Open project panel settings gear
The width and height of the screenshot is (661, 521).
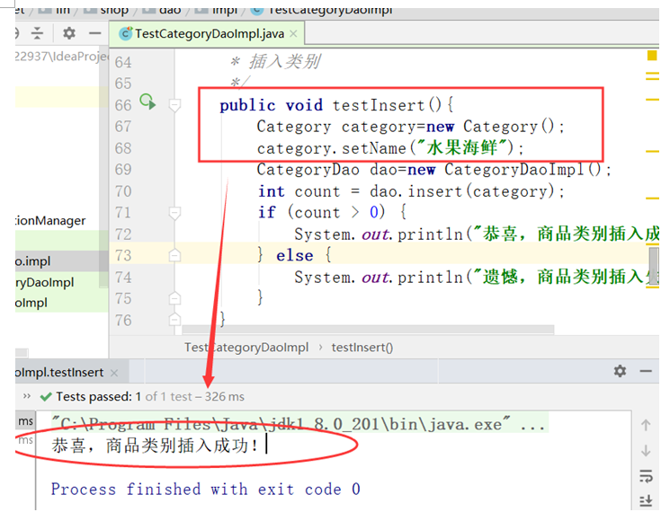tap(68, 33)
